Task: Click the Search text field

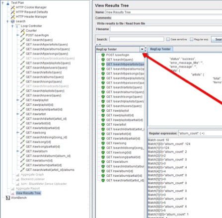Action: pos(137,39)
